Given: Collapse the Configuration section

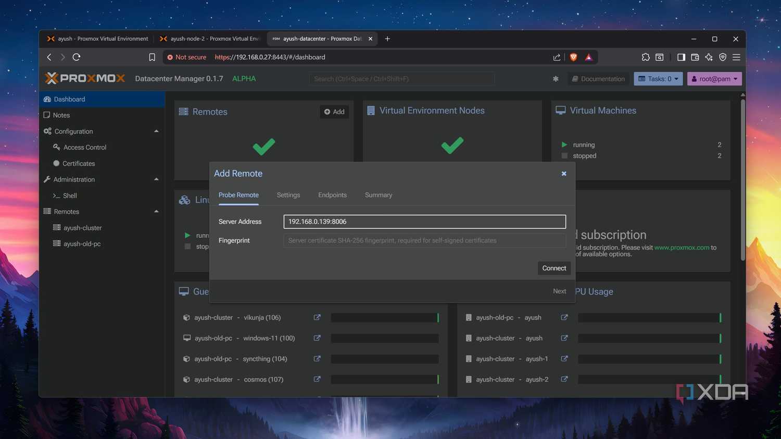Looking at the screenshot, I should click(156, 131).
